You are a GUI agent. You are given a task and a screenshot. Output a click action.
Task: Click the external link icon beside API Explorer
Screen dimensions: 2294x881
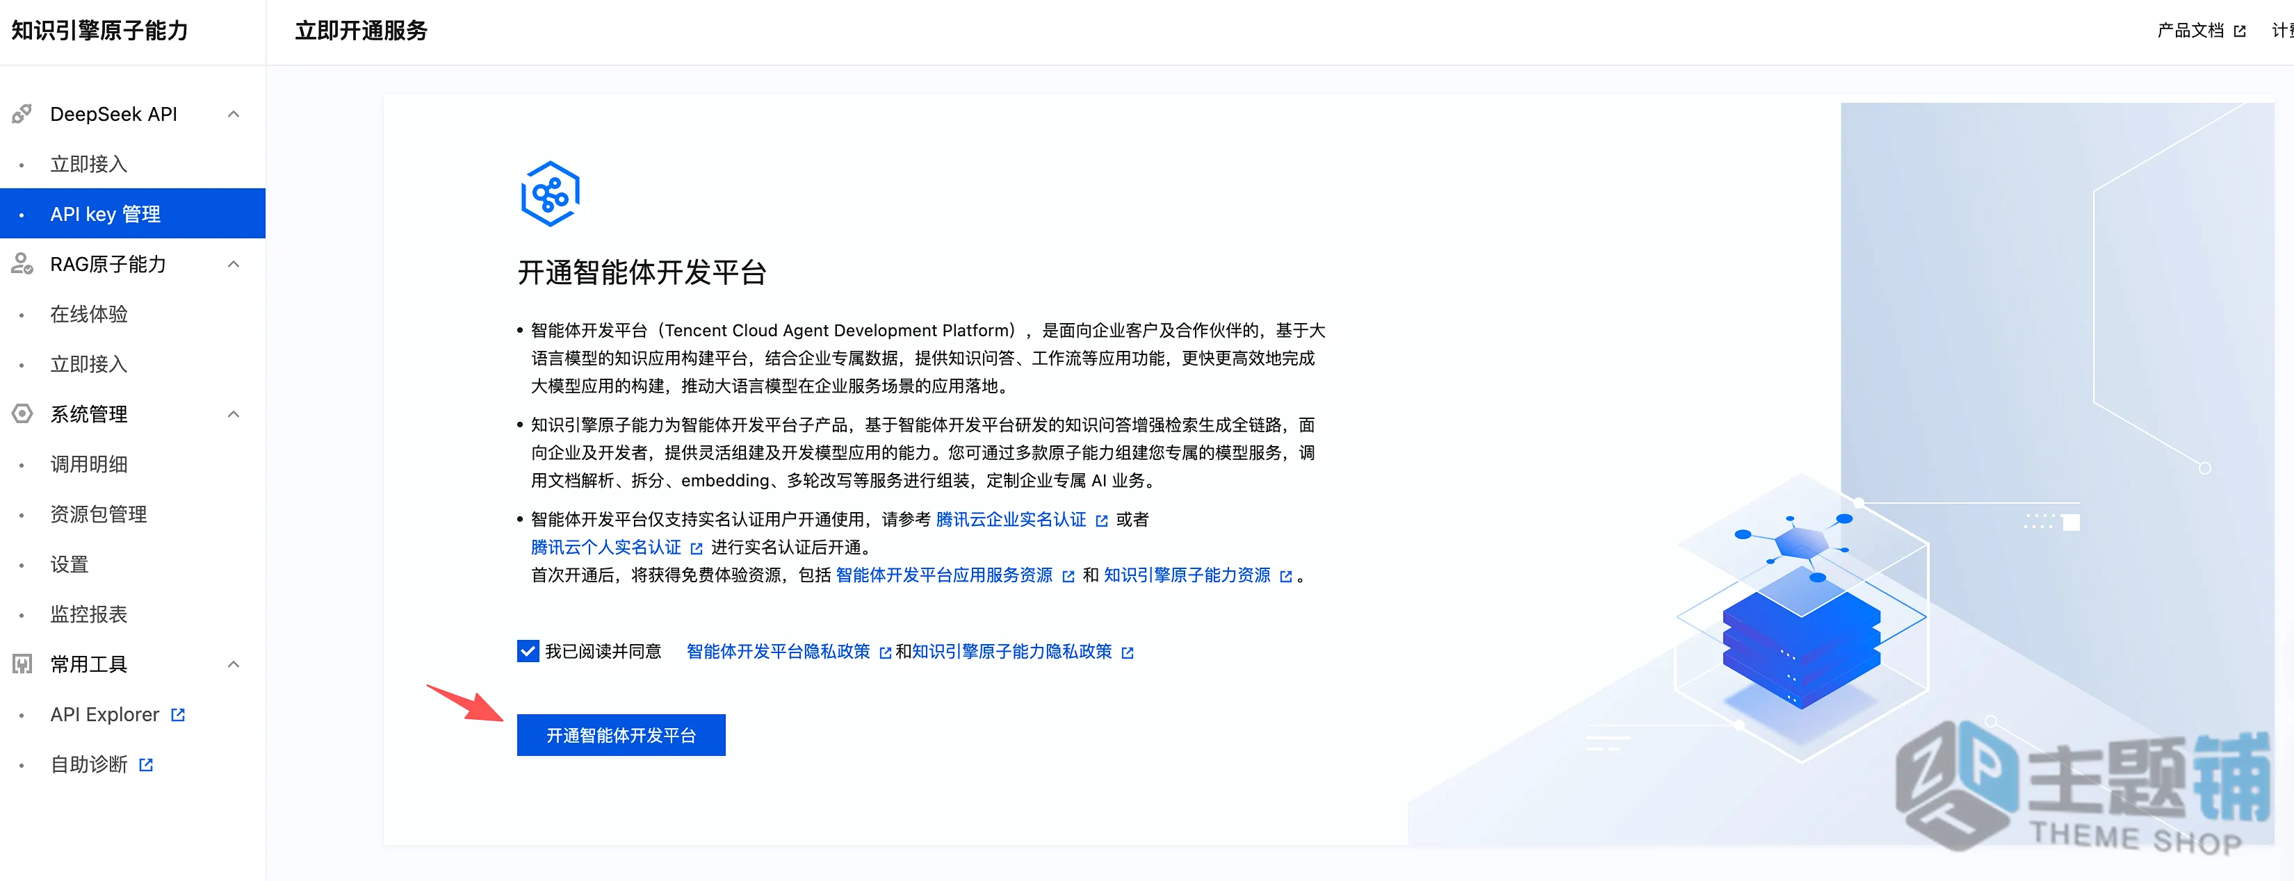click(x=178, y=714)
